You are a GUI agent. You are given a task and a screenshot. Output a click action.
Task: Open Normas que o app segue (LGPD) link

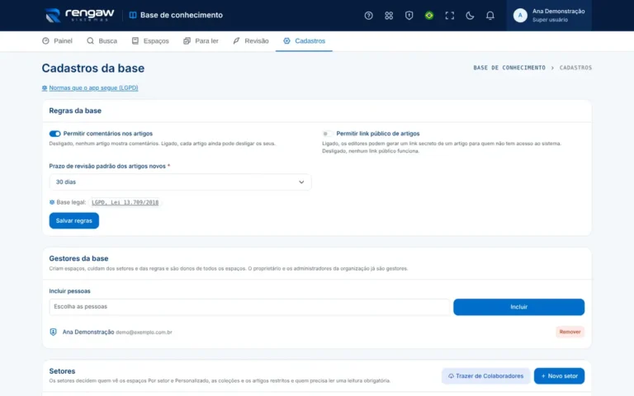coord(93,87)
